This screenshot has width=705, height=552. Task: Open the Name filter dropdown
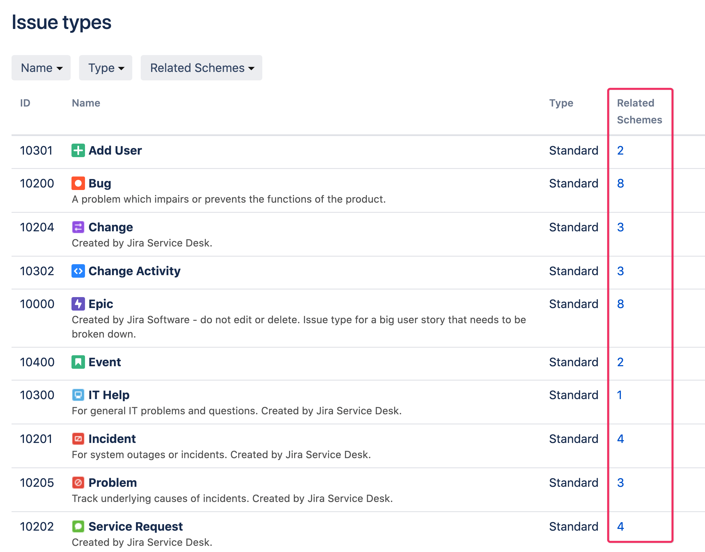tap(41, 68)
